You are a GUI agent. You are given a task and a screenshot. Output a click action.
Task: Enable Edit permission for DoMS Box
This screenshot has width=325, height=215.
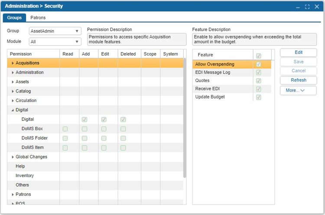[104, 129]
